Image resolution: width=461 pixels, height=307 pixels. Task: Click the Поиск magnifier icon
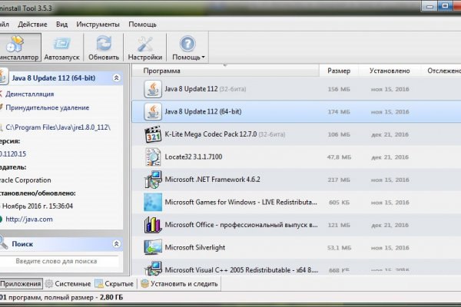coord(4,242)
